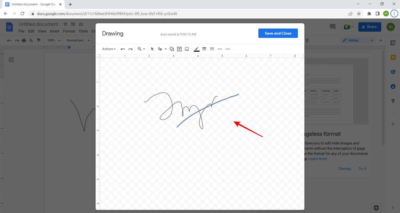The image size is (400, 213).
Task: Expand the zoom level arrow in Drawing
Action: pos(144,49)
